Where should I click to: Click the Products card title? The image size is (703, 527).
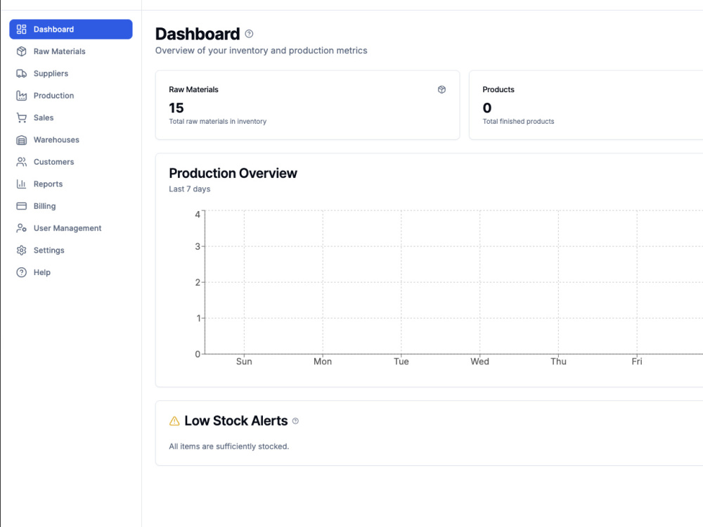(x=498, y=89)
